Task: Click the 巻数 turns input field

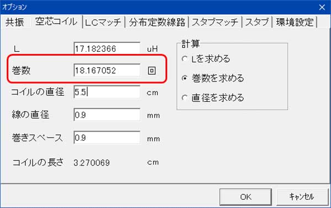Action: click(107, 70)
